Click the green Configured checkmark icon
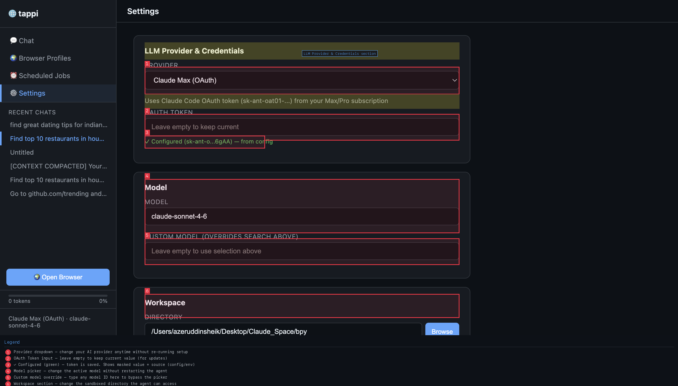The width and height of the screenshot is (678, 386). click(147, 142)
